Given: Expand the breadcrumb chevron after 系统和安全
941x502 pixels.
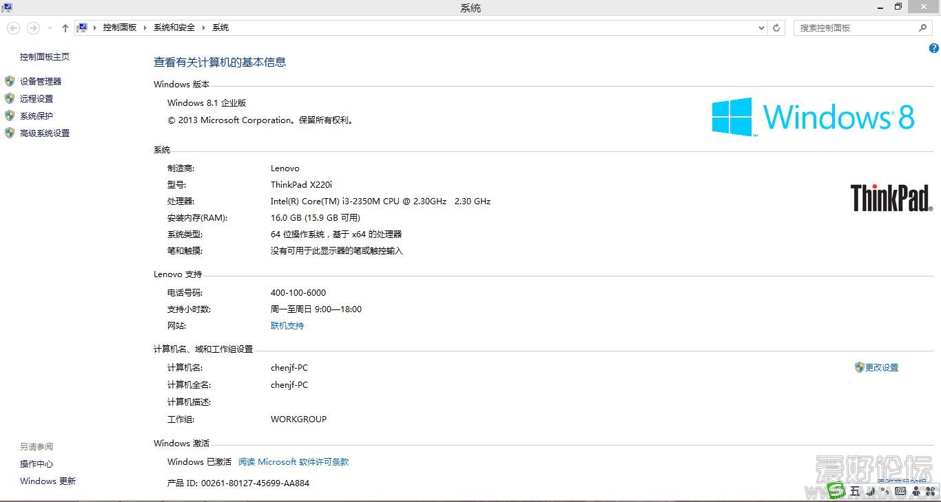Looking at the screenshot, I should [x=203, y=28].
